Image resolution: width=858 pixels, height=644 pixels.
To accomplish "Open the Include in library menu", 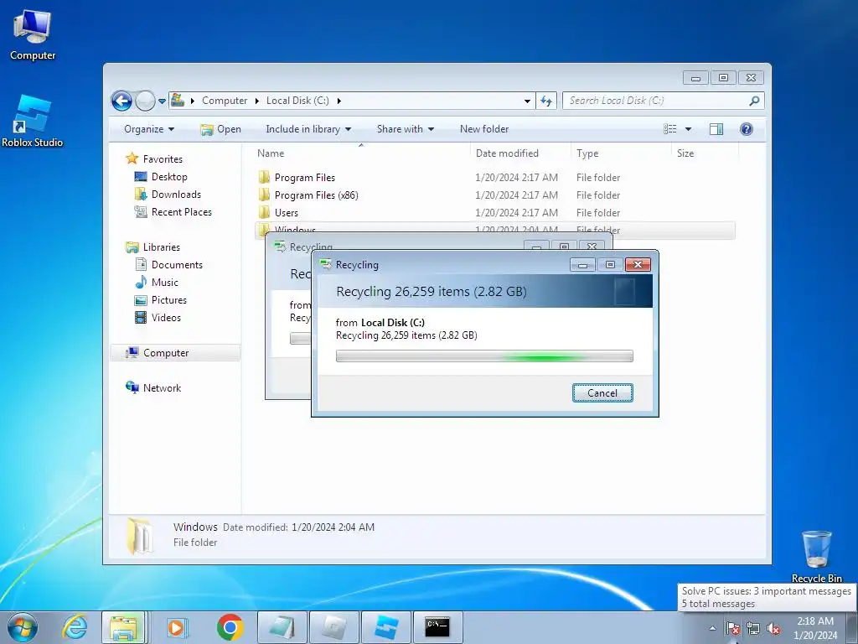I will pyautogui.click(x=308, y=129).
